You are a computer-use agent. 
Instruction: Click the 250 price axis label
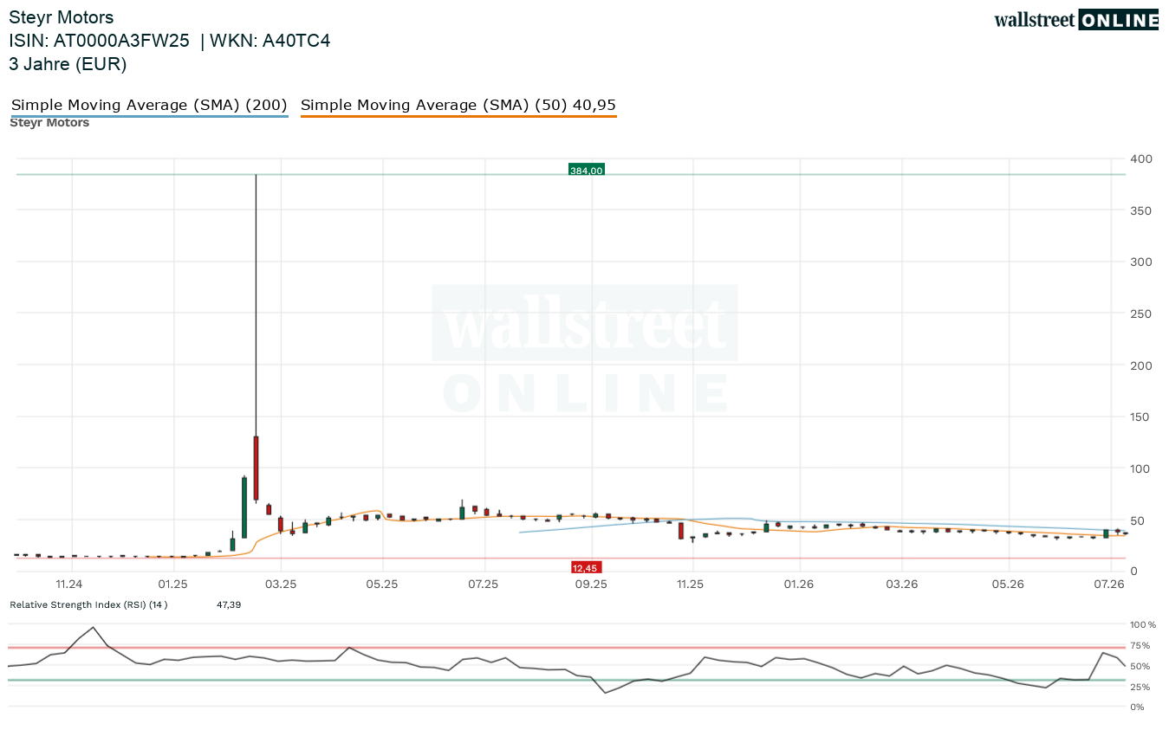tap(1141, 314)
